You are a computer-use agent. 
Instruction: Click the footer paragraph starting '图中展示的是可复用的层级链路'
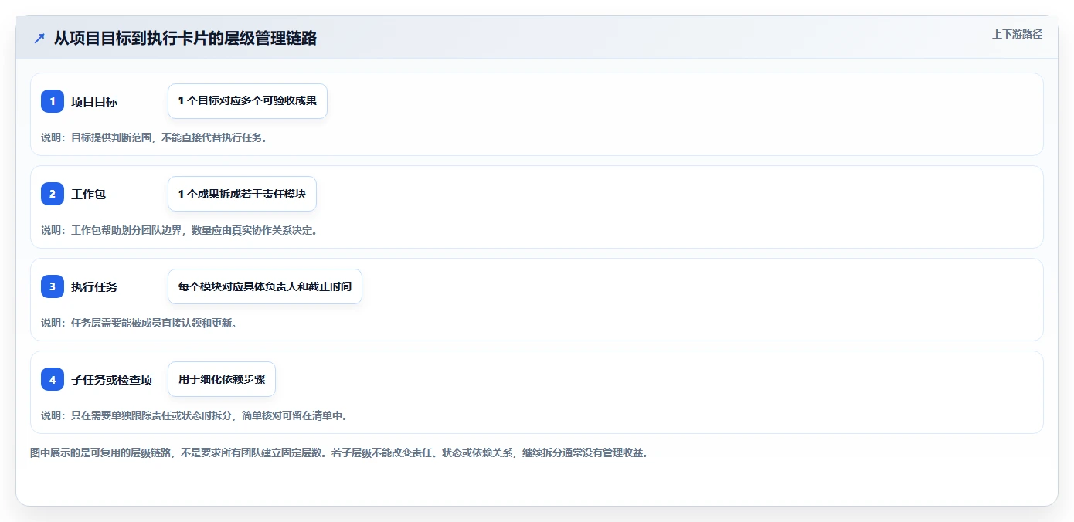coord(339,453)
